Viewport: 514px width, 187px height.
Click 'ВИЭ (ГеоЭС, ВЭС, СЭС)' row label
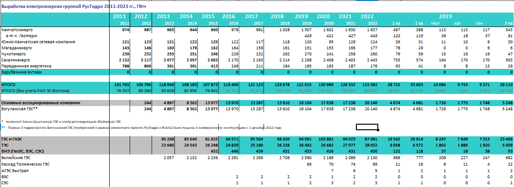[22, 151]
